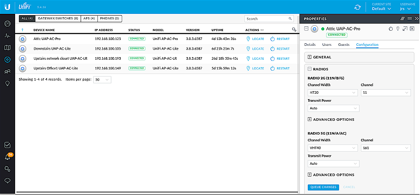
Task: Click the list view icon in Properties bar
Action: pyautogui.click(x=409, y=18)
